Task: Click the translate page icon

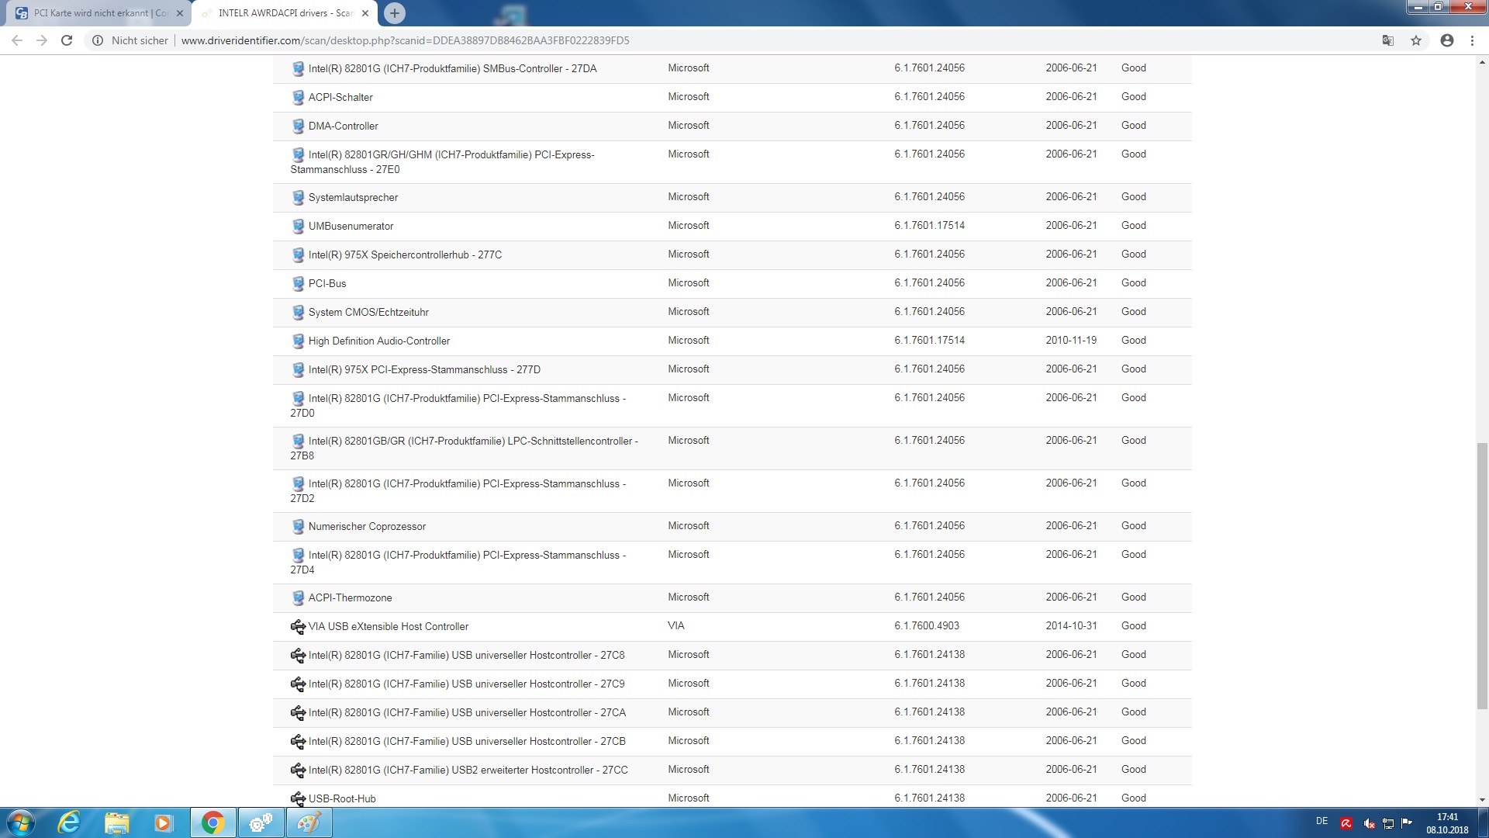Action: [1388, 40]
